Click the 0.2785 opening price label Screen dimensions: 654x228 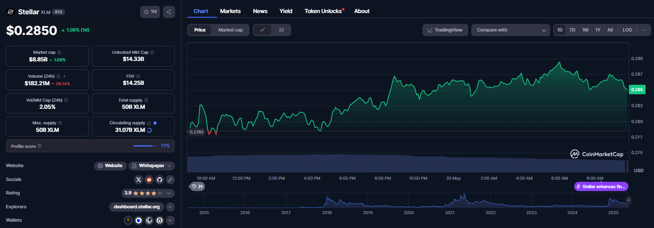coord(196,132)
